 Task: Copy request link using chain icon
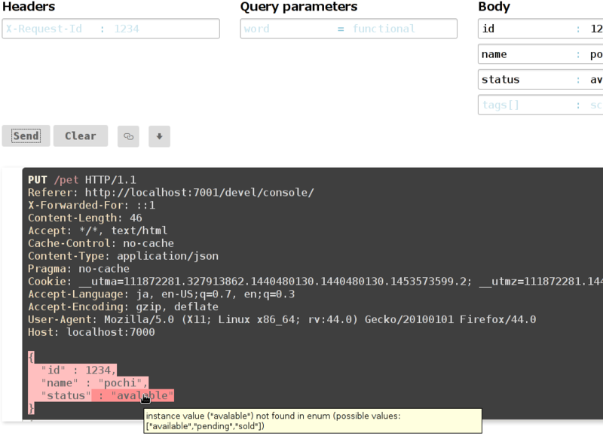pos(128,136)
